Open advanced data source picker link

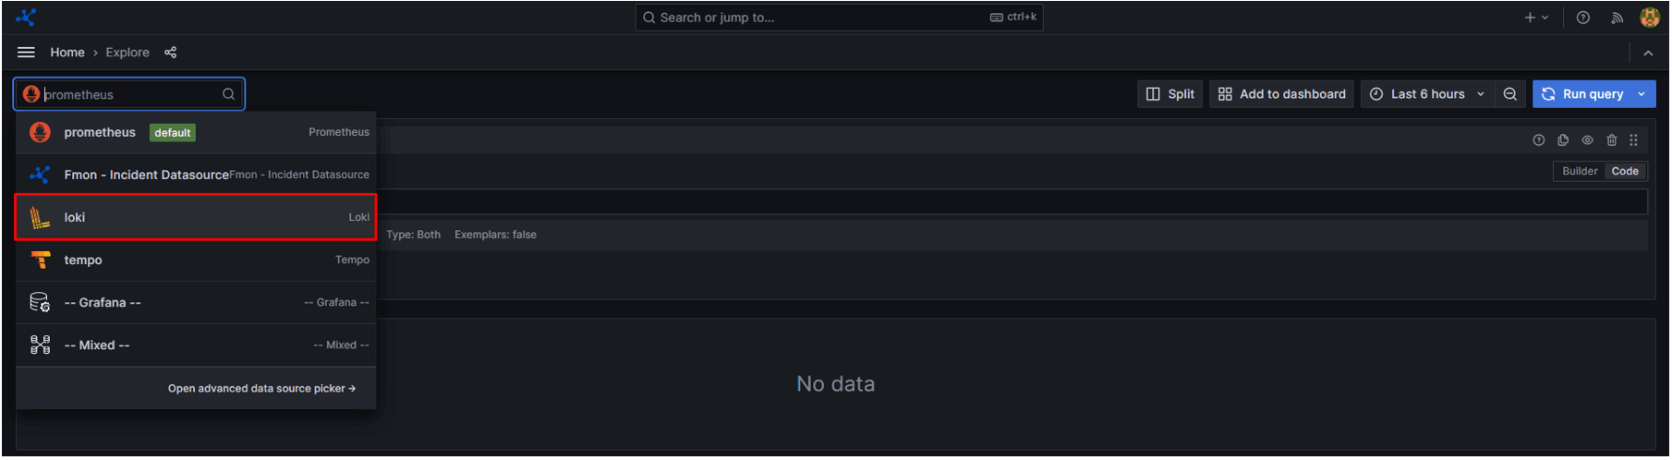261,389
